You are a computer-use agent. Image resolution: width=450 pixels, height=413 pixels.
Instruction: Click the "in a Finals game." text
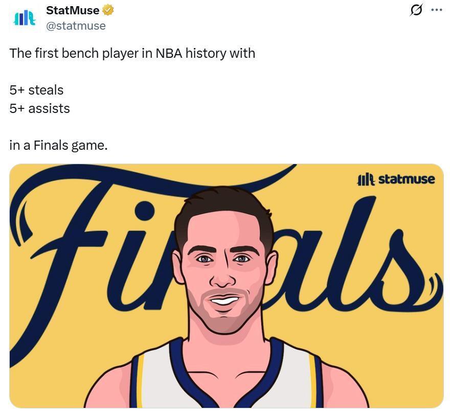tap(58, 145)
